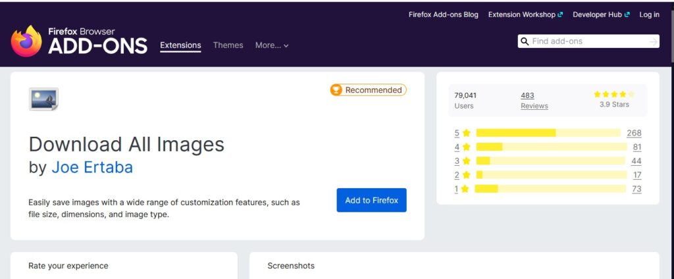Image resolution: width=674 pixels, height=279 pixels.
Task: Click the 1 rating number link
Action: 456,189
